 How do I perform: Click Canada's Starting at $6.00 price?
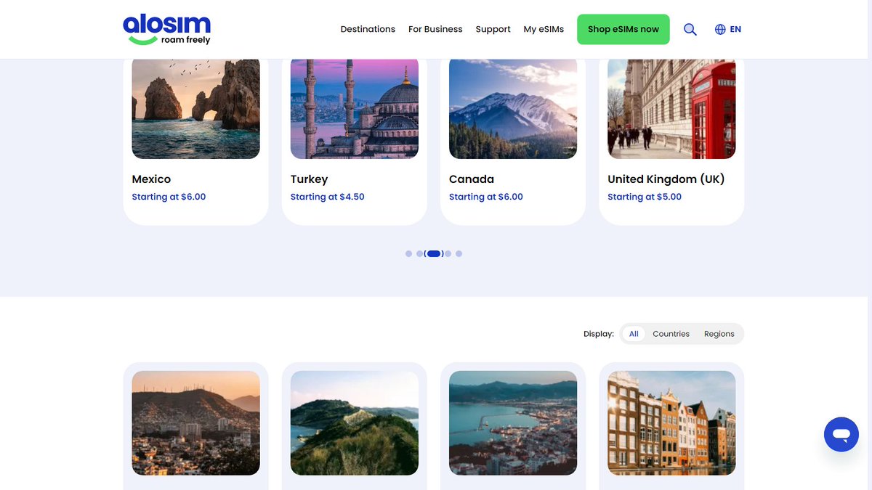coord(486,197)
